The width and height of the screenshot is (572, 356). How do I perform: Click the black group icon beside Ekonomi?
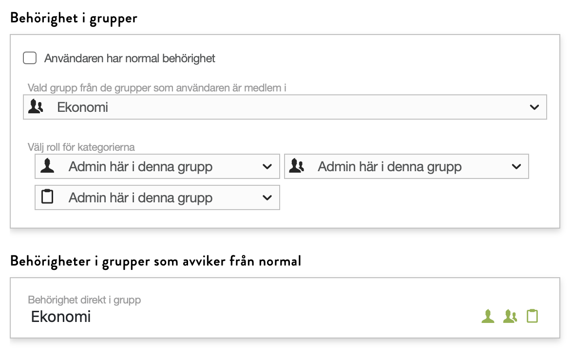tap(36, 107)
